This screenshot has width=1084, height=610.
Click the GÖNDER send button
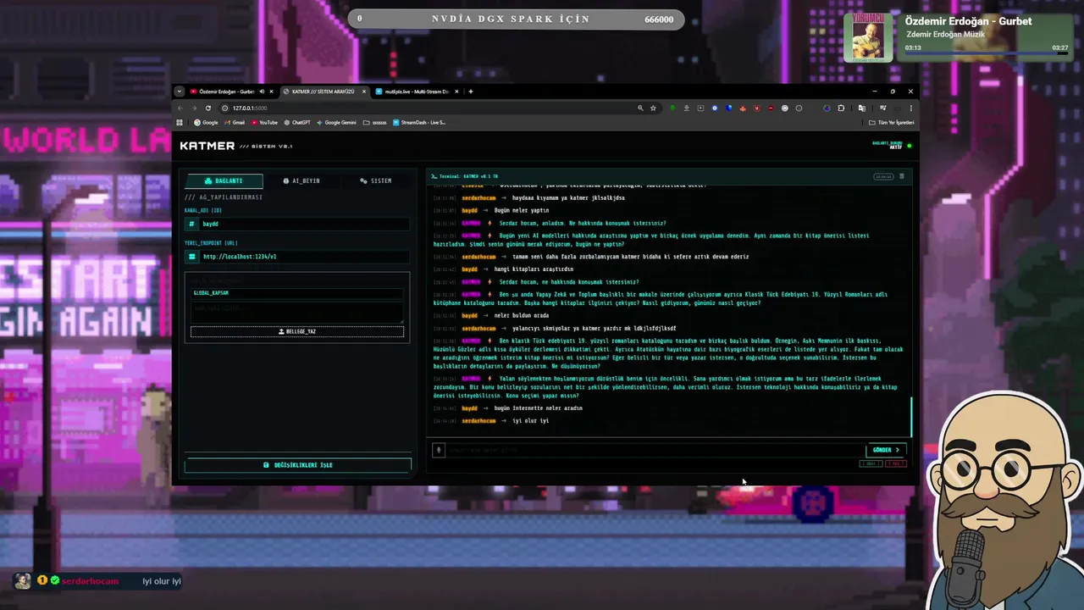click(886, 450)
